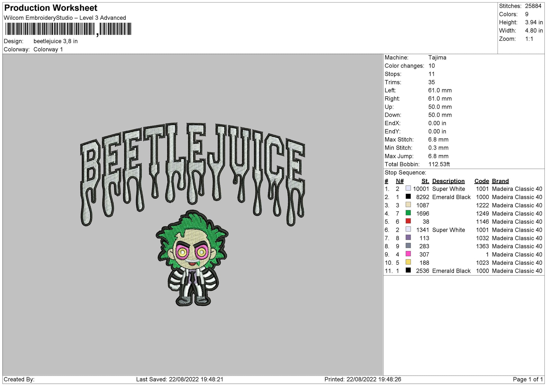This screenshot has height=386, width=547.
Task: Click the Beetlejuice character embroidery preview
Action: click(x=192, y=258)
